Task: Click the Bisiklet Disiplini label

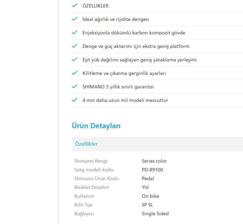Action: (91, 187)
